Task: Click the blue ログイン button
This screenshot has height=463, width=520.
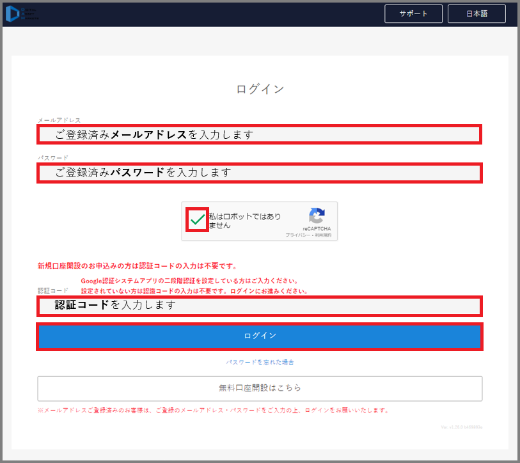Action: coord(260,336)
